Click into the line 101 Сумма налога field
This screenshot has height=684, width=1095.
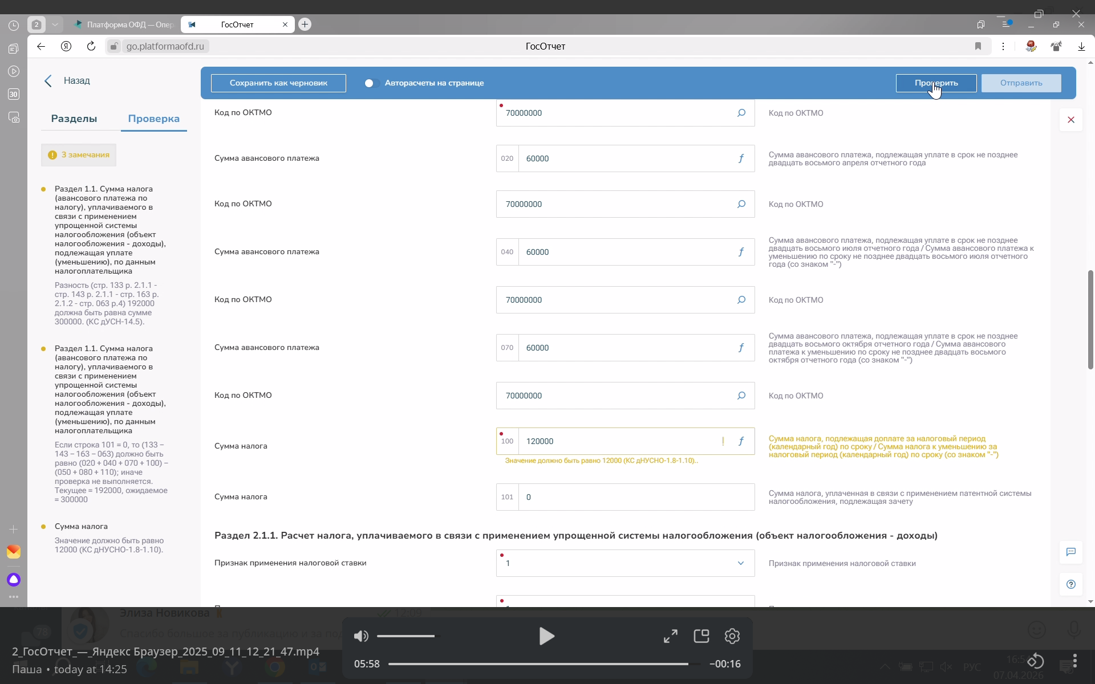(636, 497)
